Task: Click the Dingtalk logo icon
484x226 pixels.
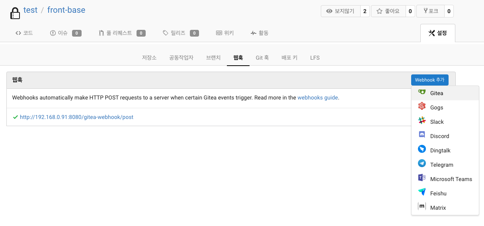Action: pos(422,150)
